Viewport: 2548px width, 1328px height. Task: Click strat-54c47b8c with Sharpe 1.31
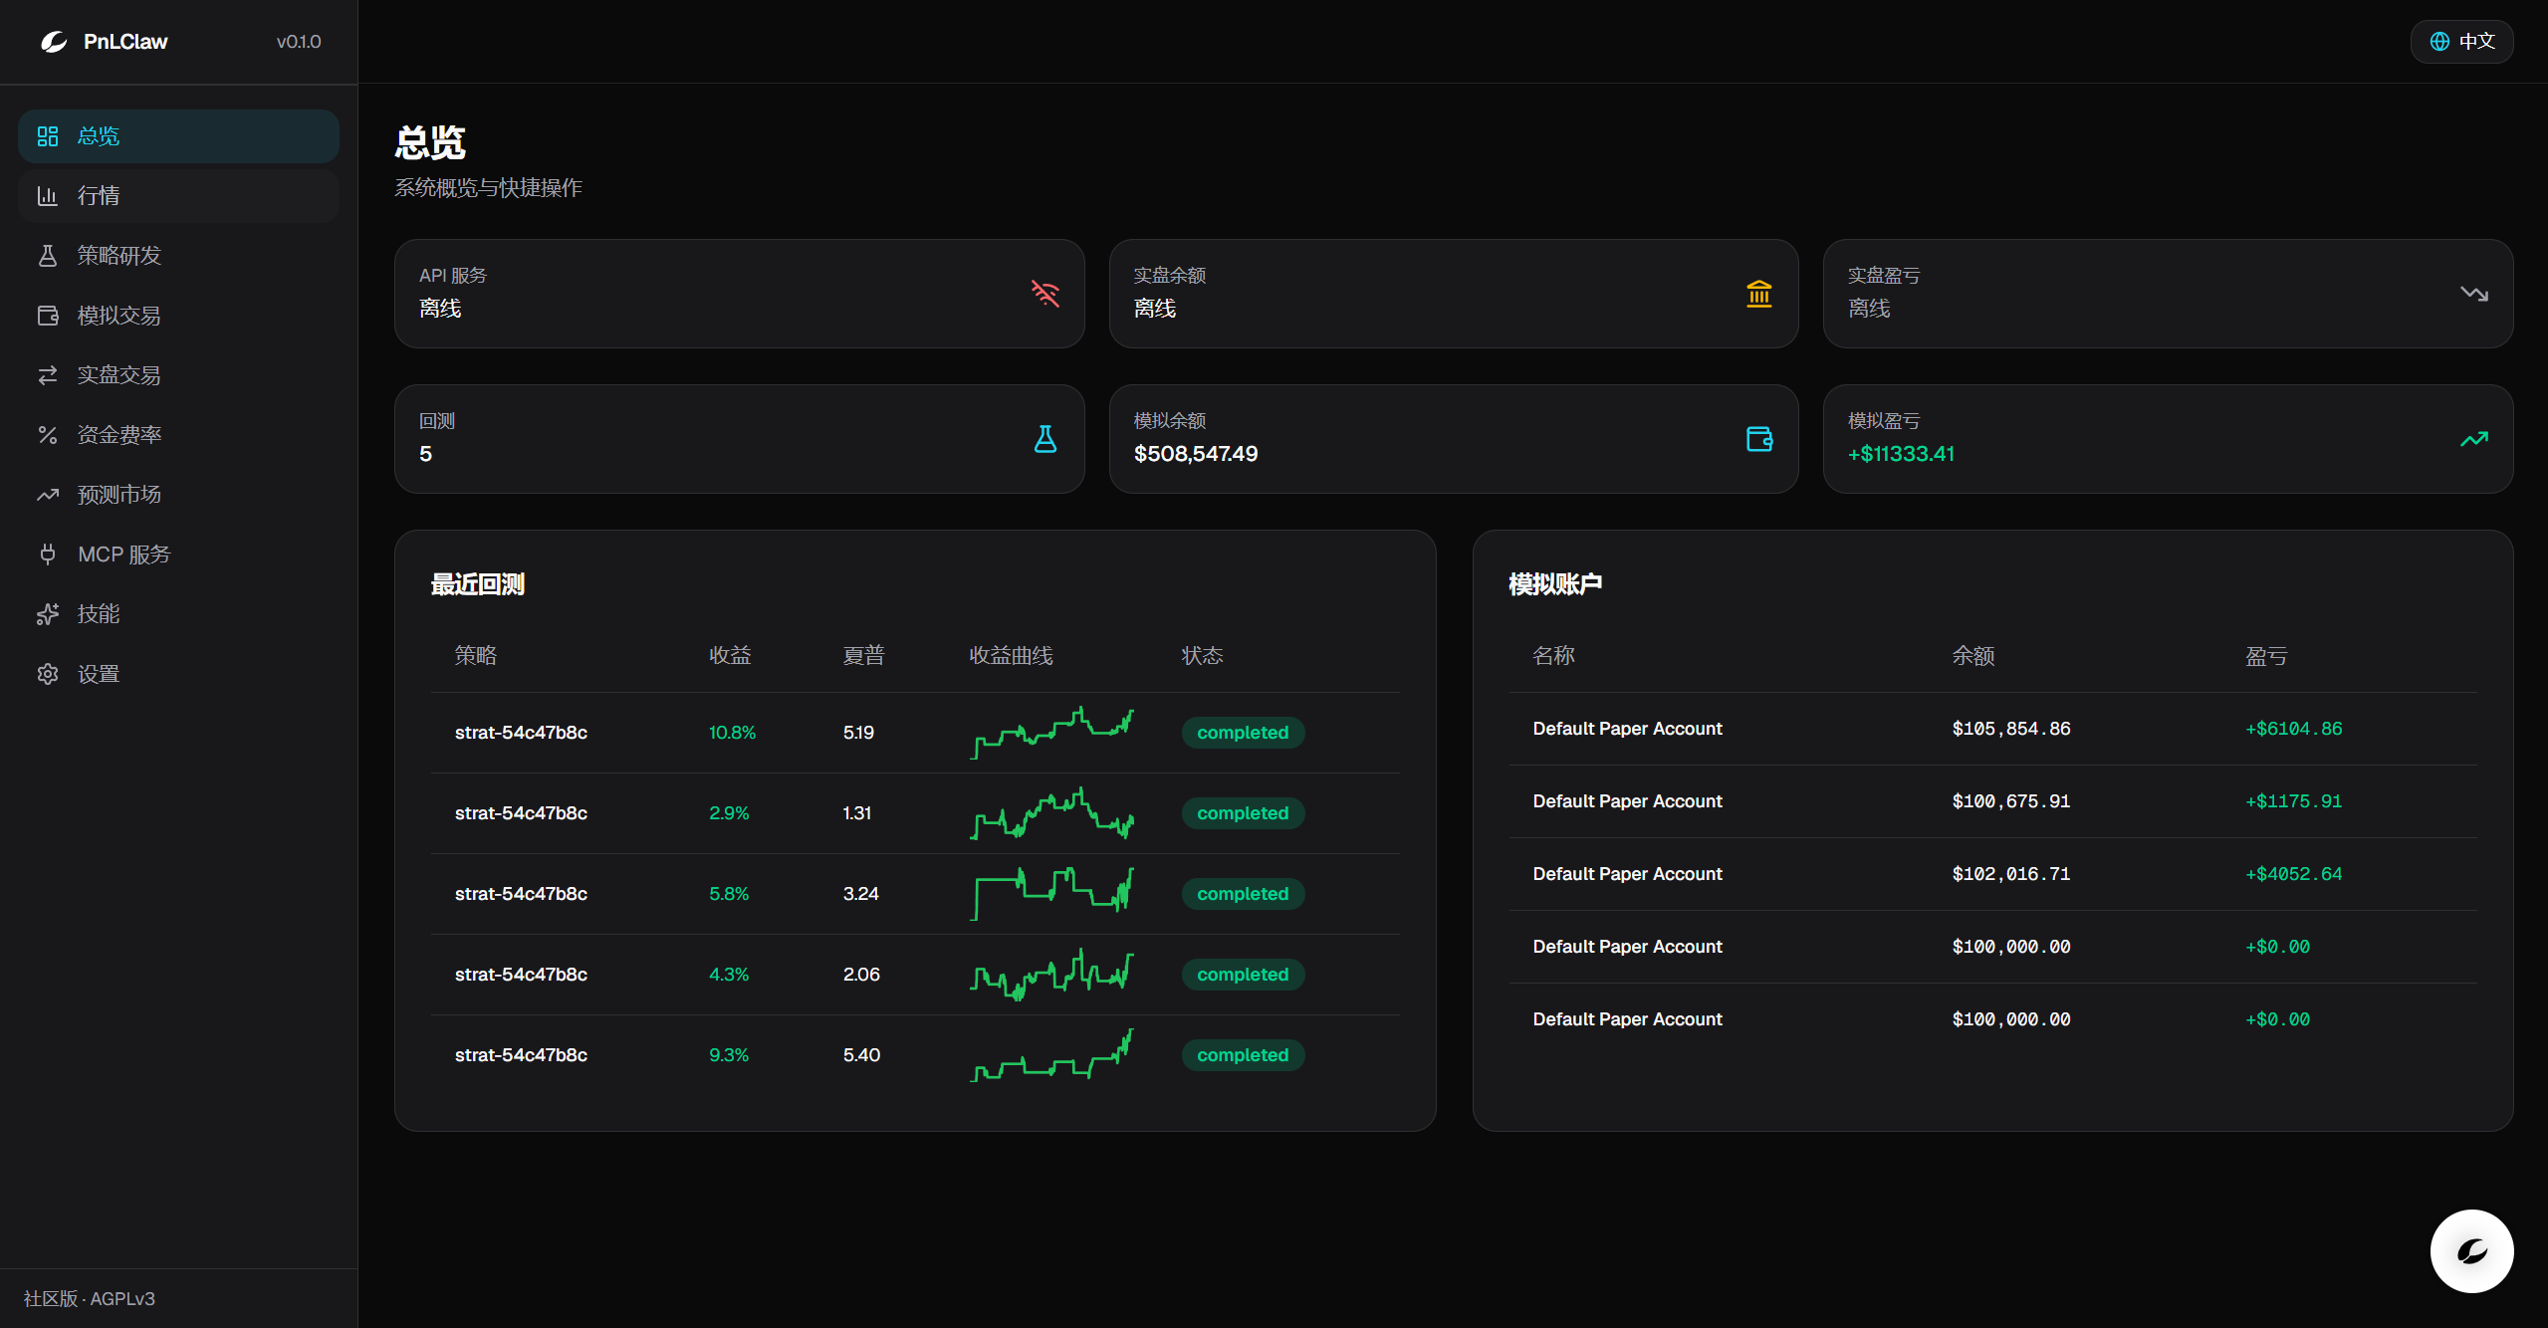(x=521, y=813)
